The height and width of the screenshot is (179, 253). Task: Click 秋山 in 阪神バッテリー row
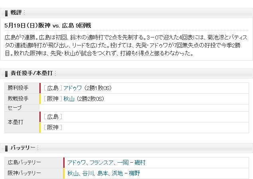click(73, 173)
